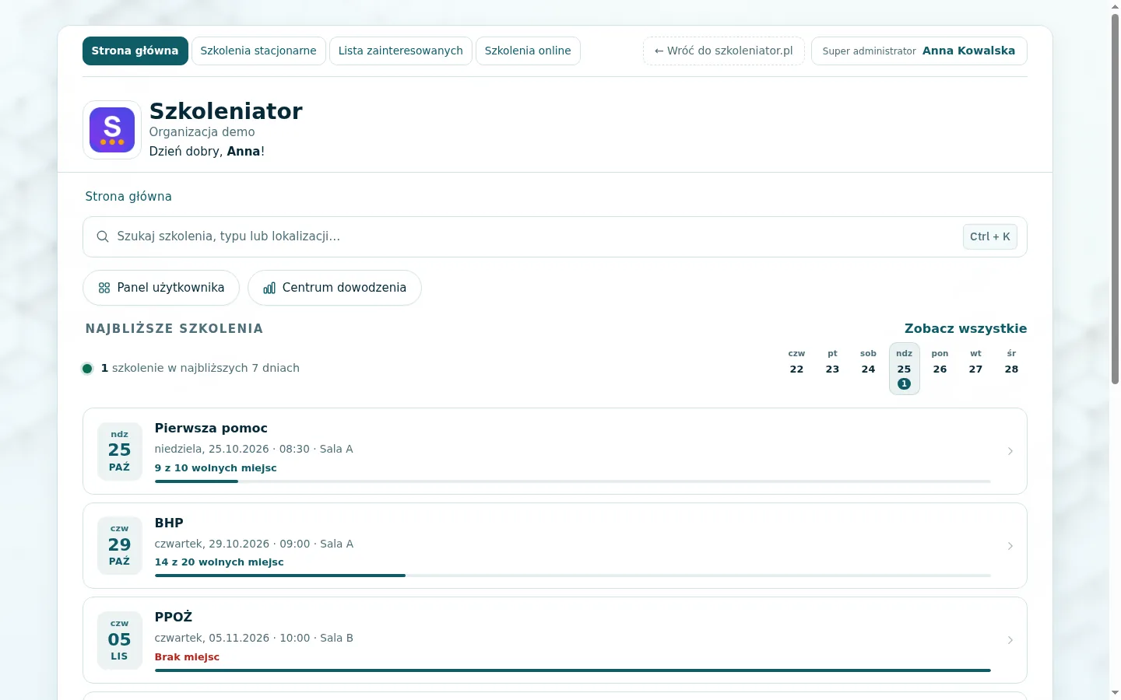Click the page vertical scrollbar thumb
The height and width of the screenshot is (700, 1121).
click(x=1115, y=198)
